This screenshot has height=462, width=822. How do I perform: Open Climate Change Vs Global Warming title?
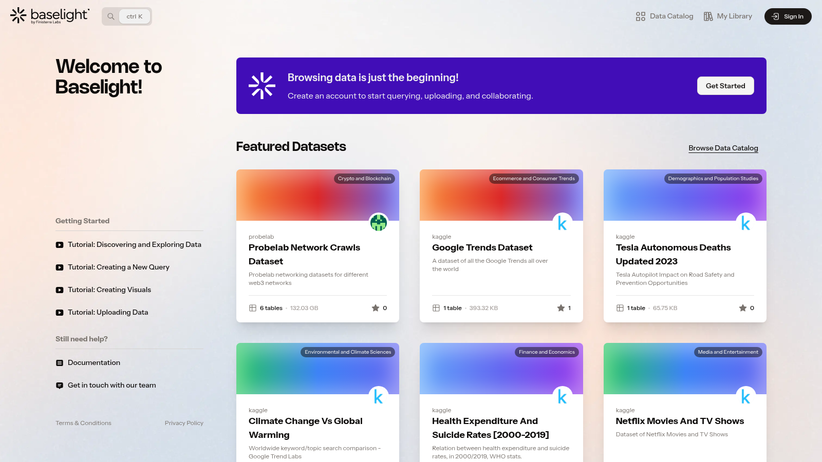click(x=305, y=428)
